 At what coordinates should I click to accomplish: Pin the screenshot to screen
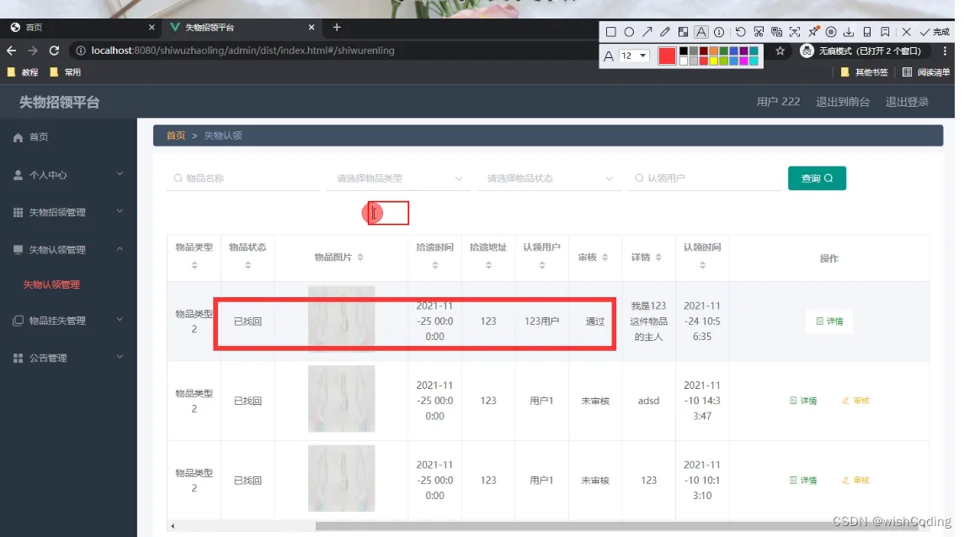click(x=813, y=31)
